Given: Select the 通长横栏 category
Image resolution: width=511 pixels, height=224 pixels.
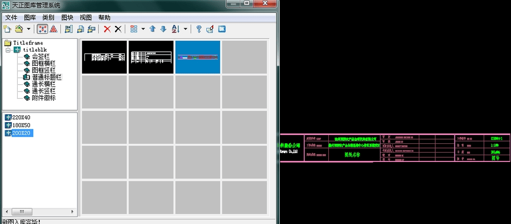Looking at the screenshot, I should pos(43,84).
